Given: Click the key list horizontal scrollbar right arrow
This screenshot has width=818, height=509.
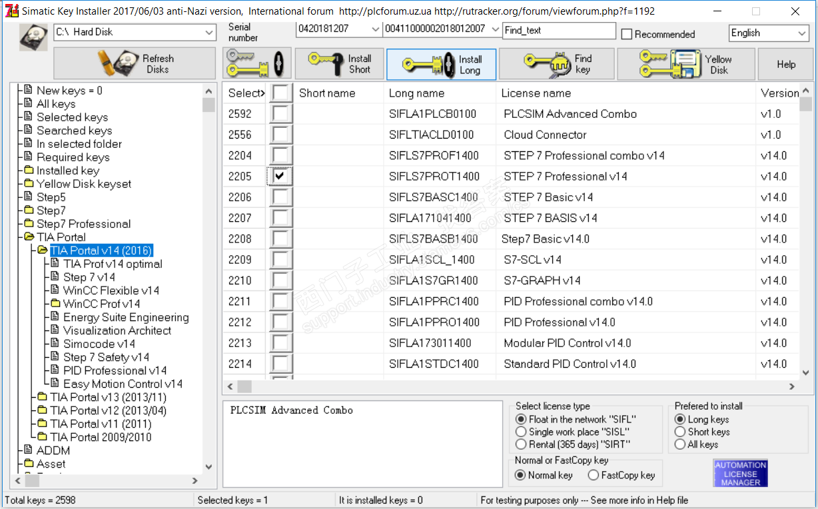Looking at the screenshot, I should click(x=792, y=386).
